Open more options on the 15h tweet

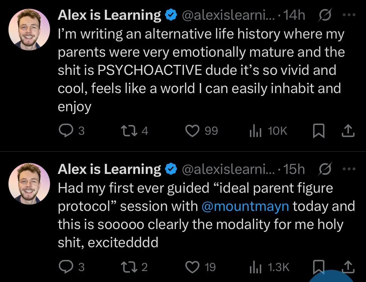coord(349,169)
